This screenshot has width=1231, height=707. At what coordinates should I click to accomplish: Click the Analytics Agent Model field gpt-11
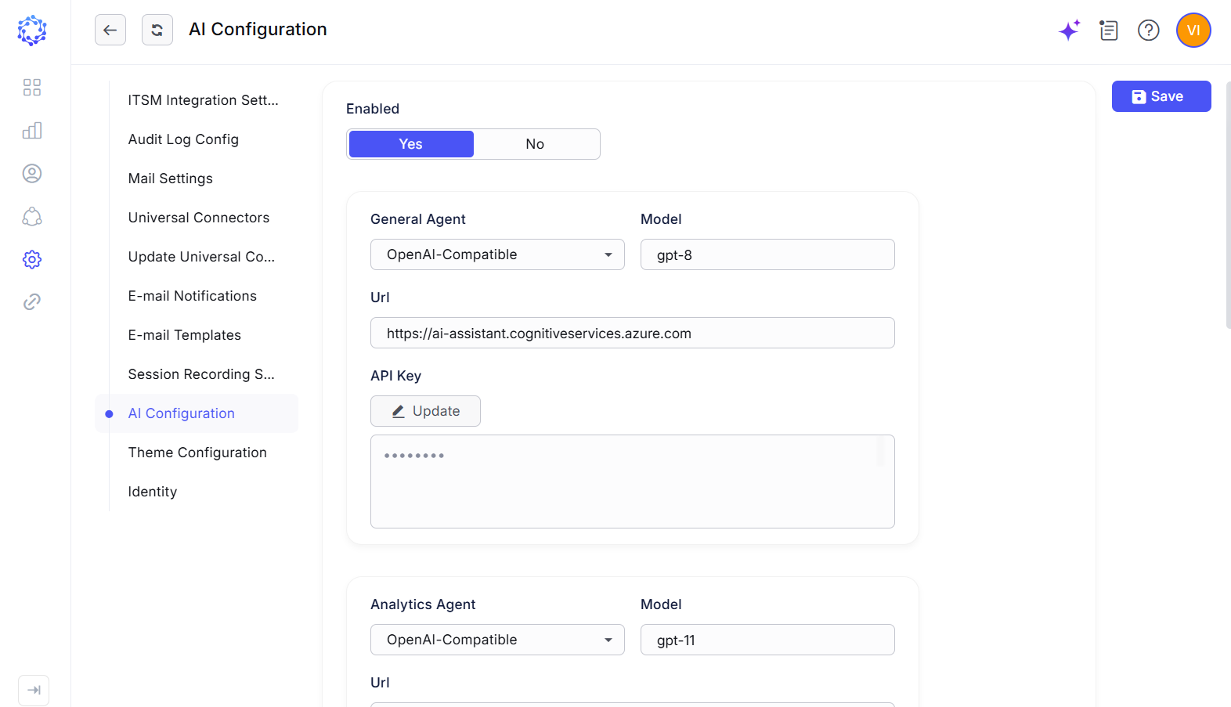(x=767, y=640)
